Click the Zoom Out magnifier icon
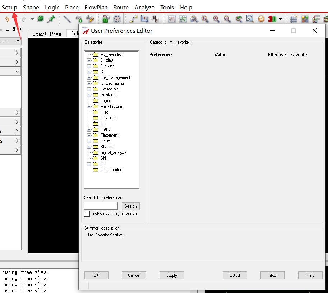The image size is (328, 293). pos(227,19)
